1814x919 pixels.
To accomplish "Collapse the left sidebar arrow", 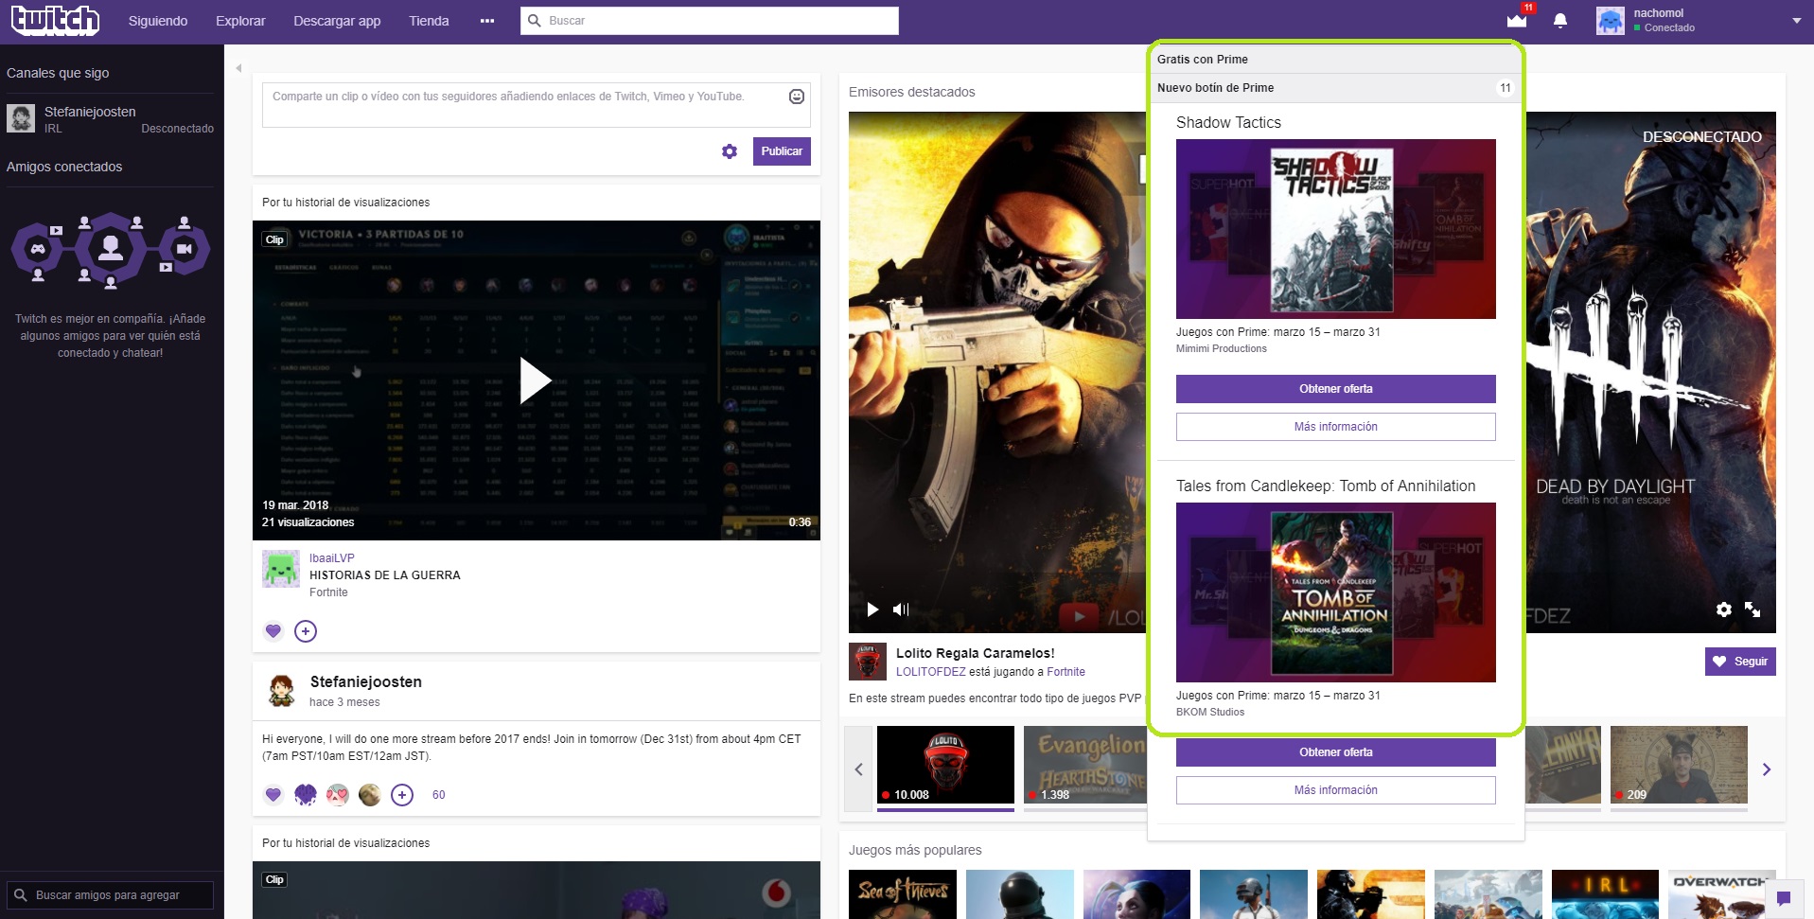I will (x=238, y=68).
